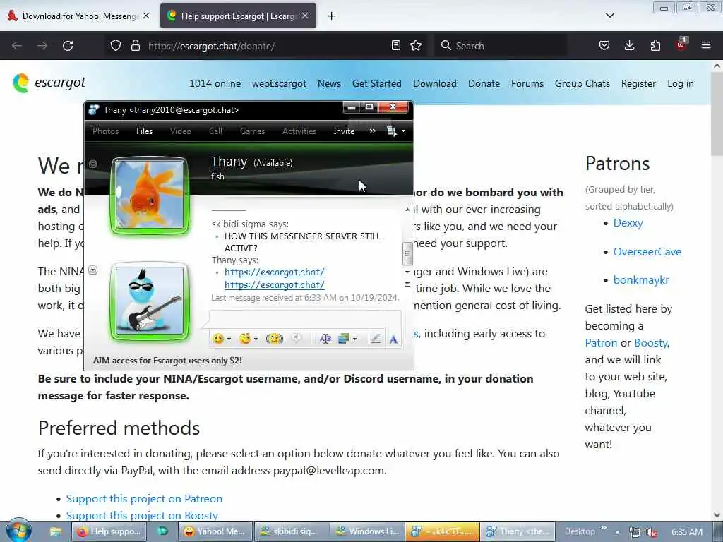
Task: Go back to previous page
Action: tap(17, 46)
